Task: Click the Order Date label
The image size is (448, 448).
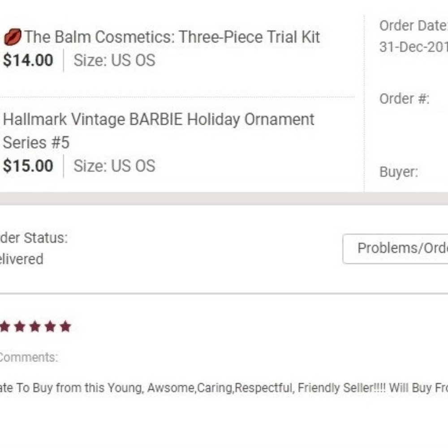Action: (x=413, y=26)
